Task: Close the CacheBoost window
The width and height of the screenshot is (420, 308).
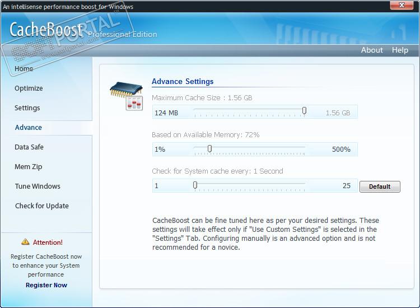Action: (x=402, y=5)
